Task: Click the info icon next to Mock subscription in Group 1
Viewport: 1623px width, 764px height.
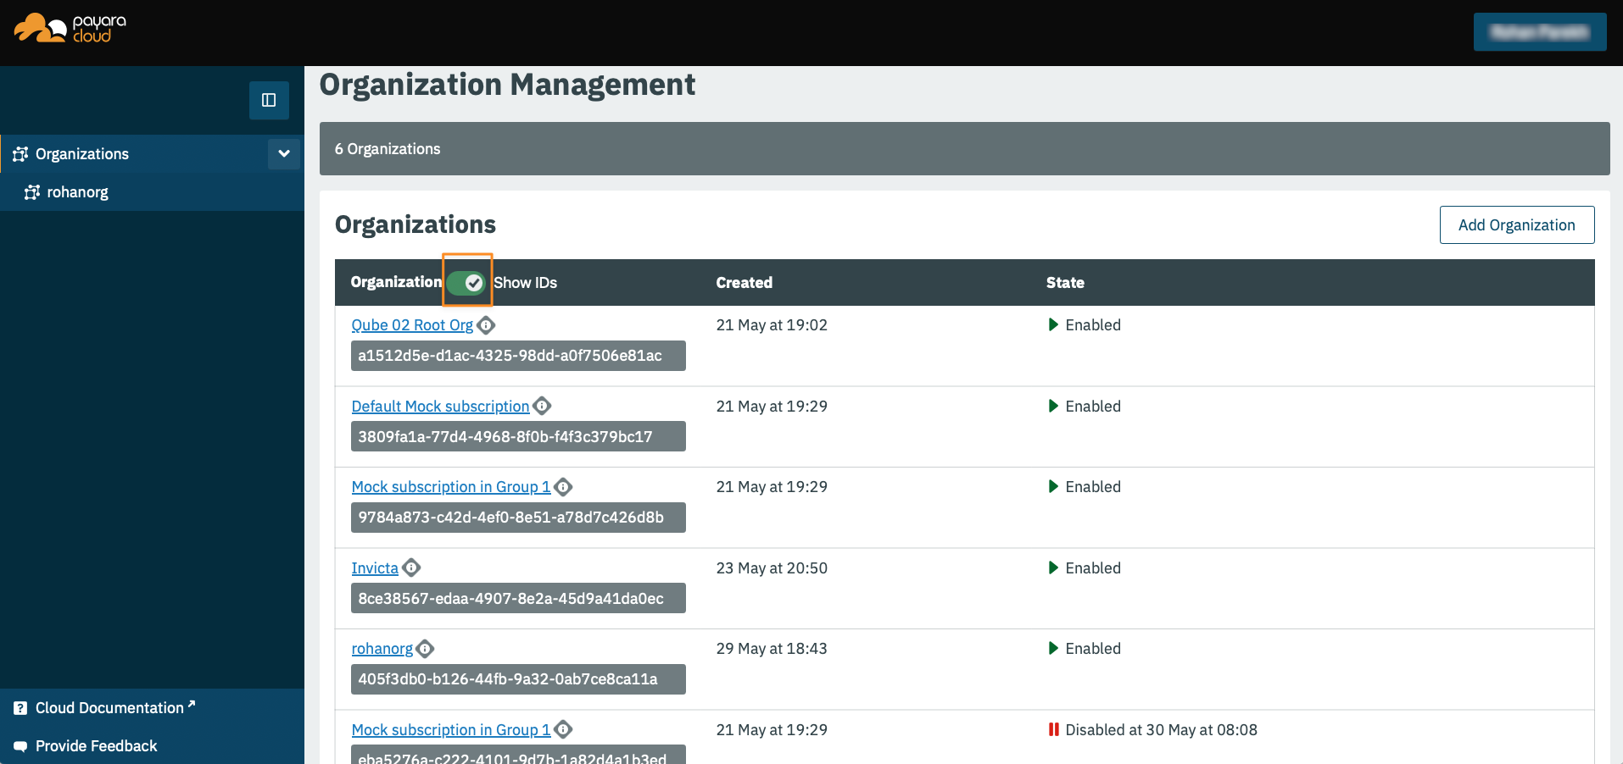Action: (x=562, y=486)
